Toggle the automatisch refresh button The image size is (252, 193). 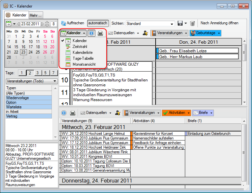[x=98, y=23]
